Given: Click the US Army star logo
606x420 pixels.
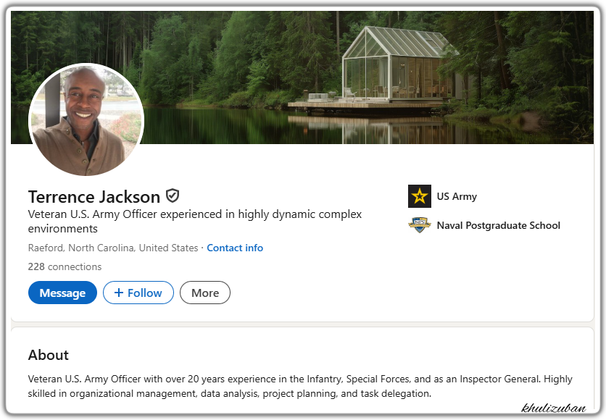Looking at the screenshot, I should [x=420, y=196].
